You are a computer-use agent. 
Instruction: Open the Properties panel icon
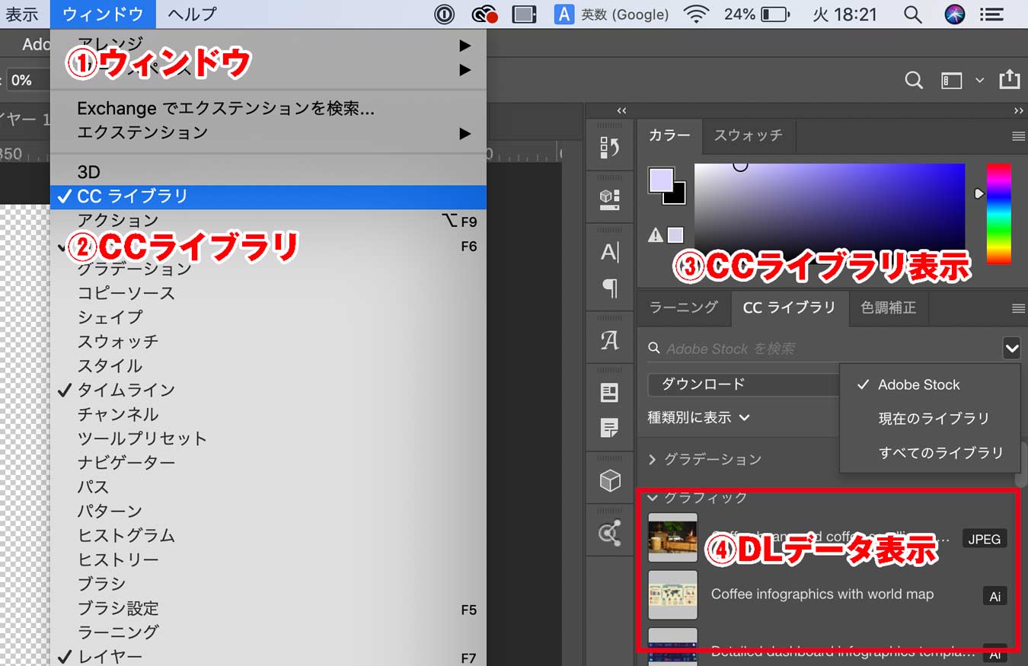610,199
